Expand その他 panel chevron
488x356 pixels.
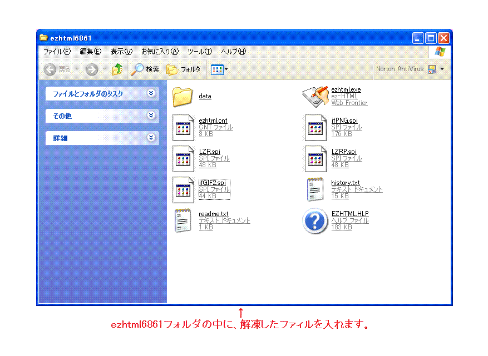click(x=151, y=116)
